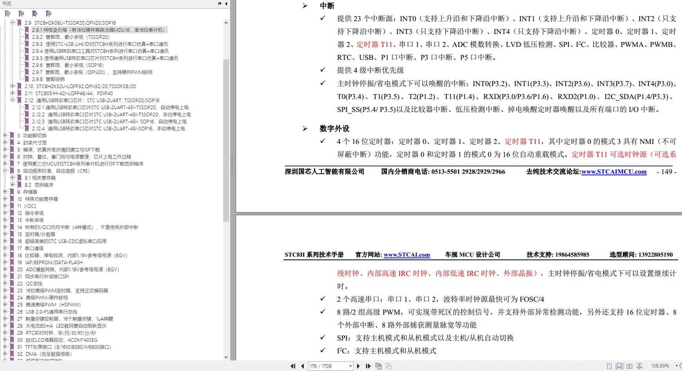Screen dimensions: 682x371
Task: Open the page number dropdown arrow
Action: (350, 366)
